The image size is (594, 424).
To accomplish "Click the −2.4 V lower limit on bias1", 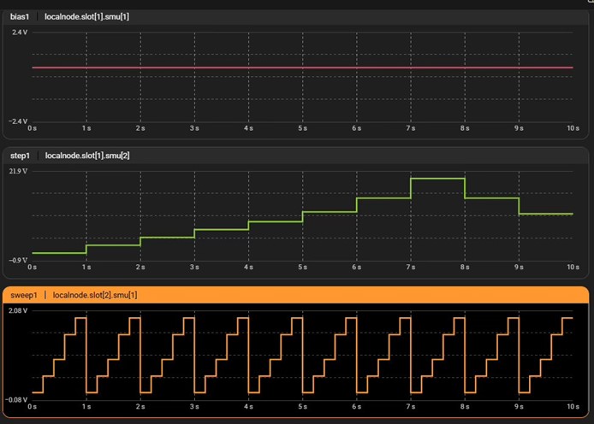I will click(x=18, y=121).
